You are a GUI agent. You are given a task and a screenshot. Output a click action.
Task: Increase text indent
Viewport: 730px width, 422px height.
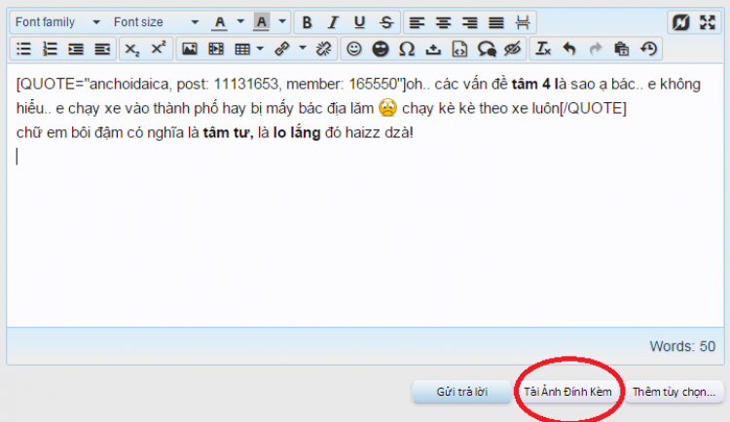[76, 49]
